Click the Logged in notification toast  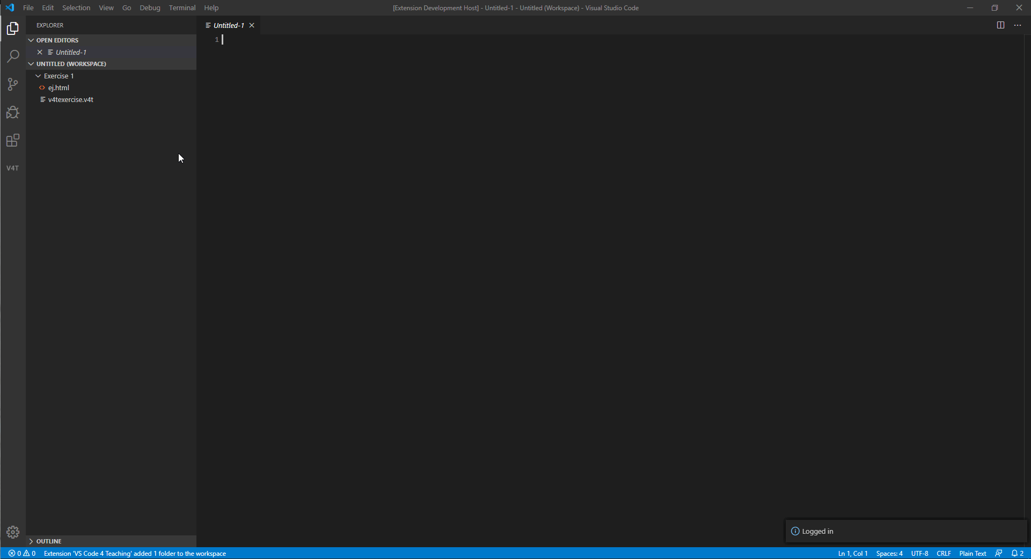click(x=906, y=531)
